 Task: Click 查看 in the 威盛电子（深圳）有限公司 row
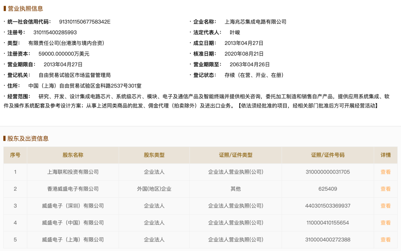385,206
